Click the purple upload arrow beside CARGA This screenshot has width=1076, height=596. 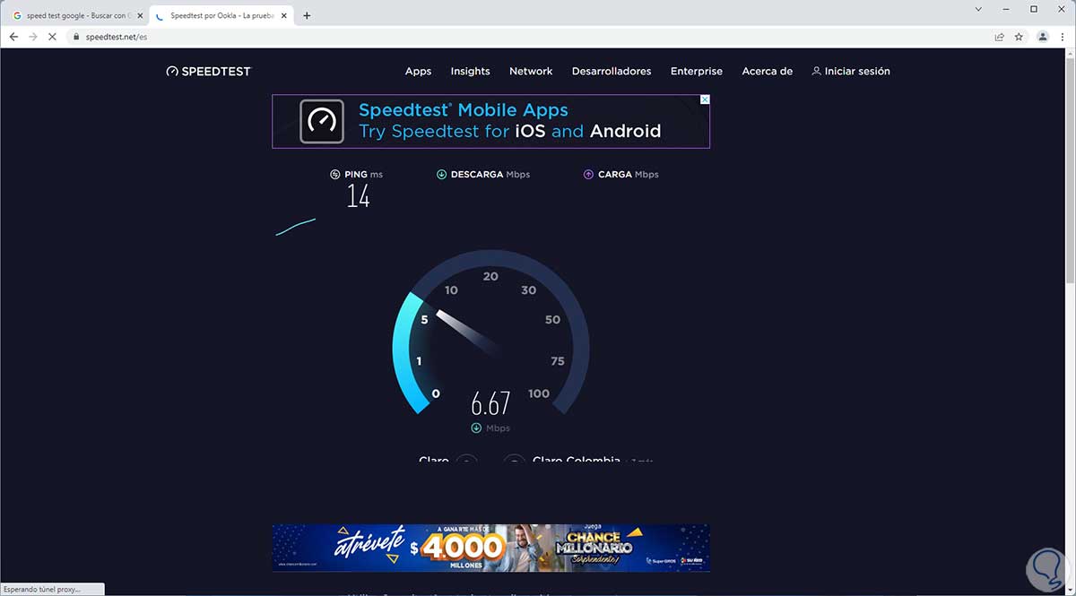click(x=588, y=175)
